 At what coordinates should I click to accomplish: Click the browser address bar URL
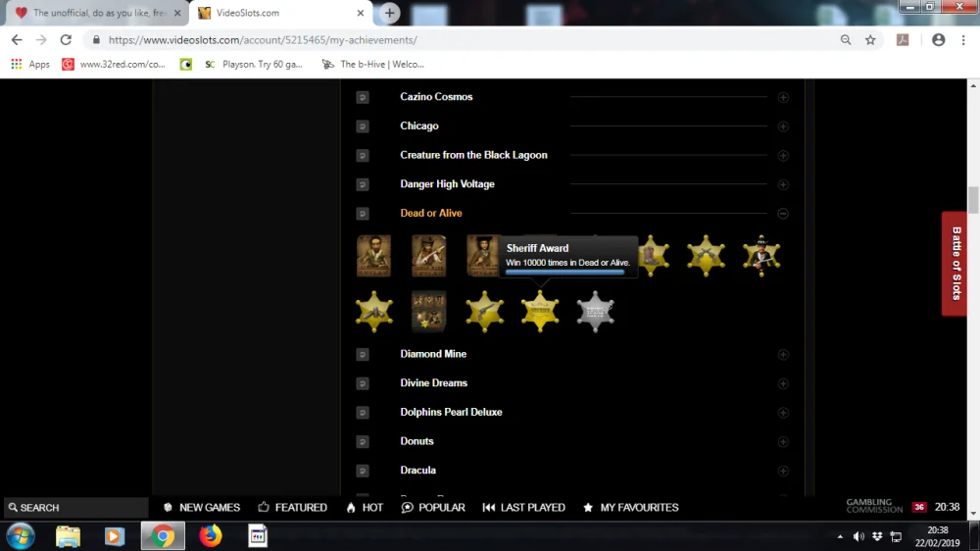[x=263, y=40]
